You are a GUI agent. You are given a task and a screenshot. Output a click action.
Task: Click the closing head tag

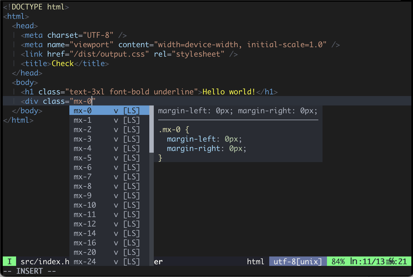[x=27, y=73]
